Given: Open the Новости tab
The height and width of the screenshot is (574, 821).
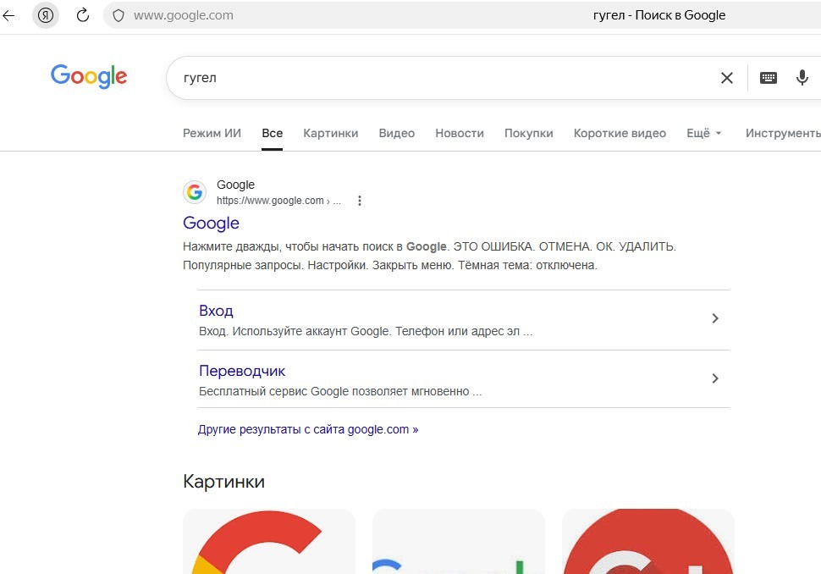Looking at the screenshot, I should [460, 134].
